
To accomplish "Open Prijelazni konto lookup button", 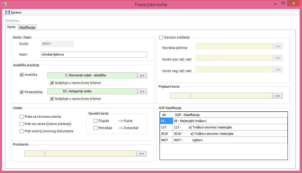I will pyautogui.click(x=277, y=96).
